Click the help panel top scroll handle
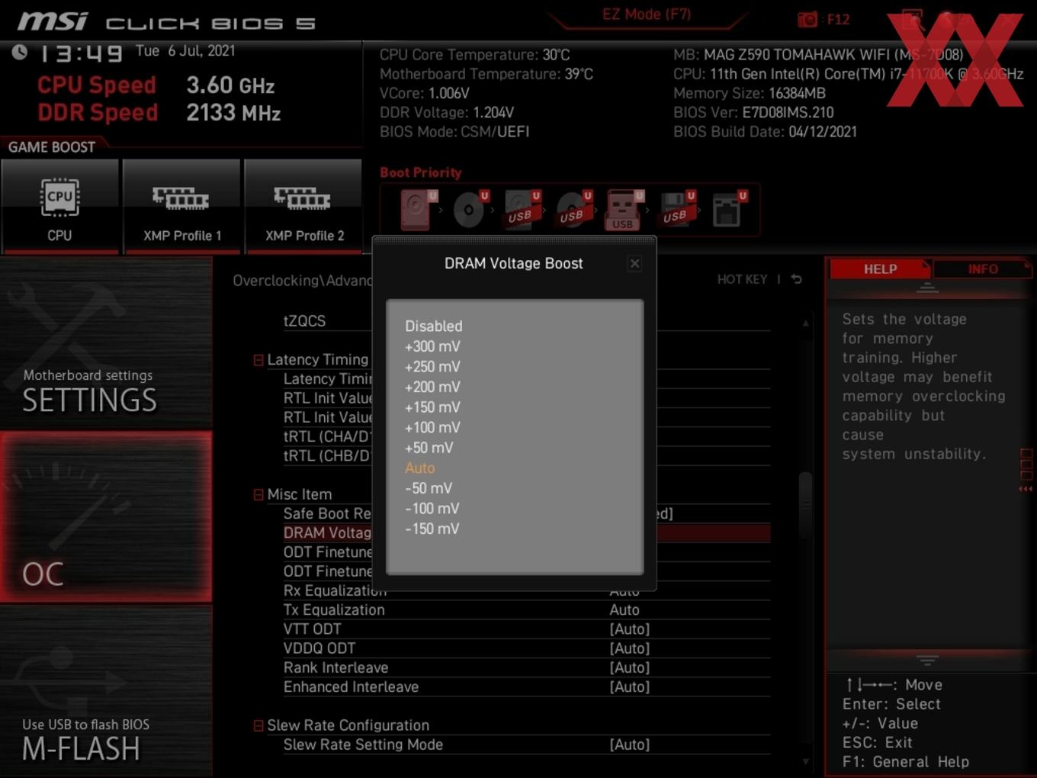 pyautogui.click(x=927, y=288)
